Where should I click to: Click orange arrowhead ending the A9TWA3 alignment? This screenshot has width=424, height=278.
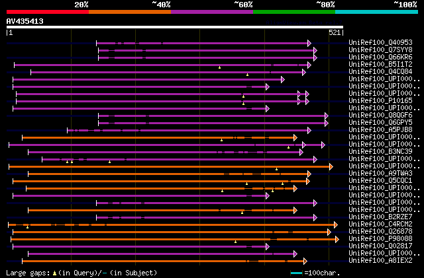309,174
